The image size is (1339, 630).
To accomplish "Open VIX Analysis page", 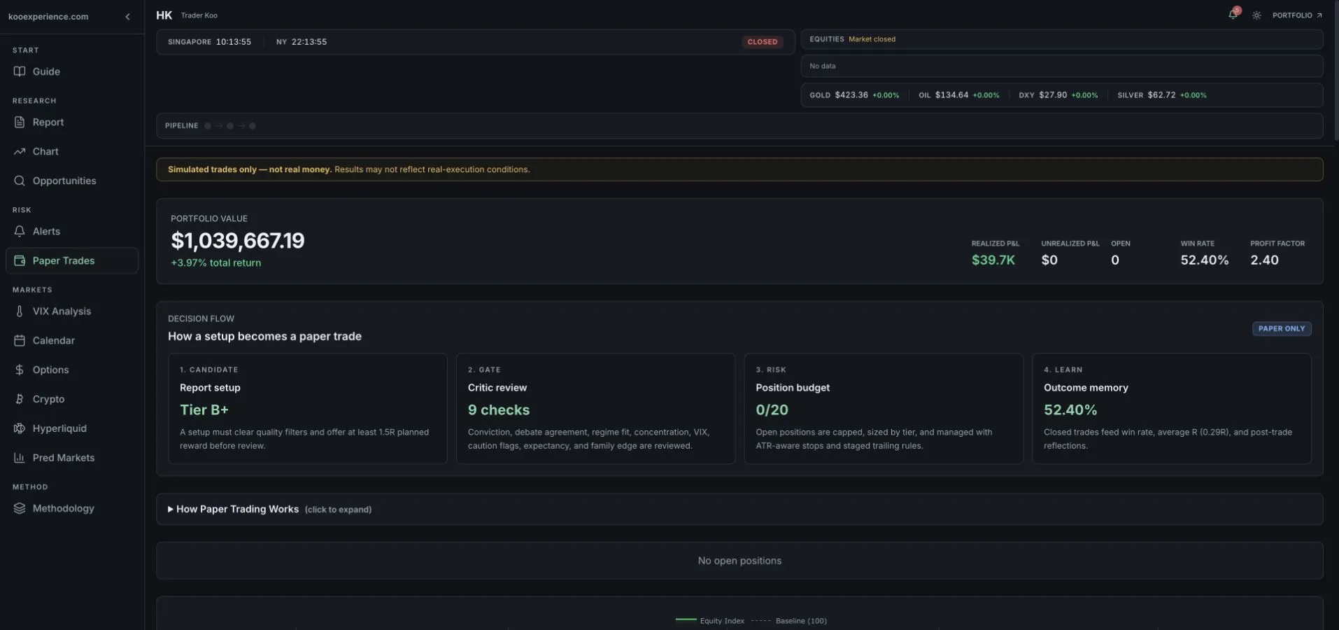I will 71,311.
